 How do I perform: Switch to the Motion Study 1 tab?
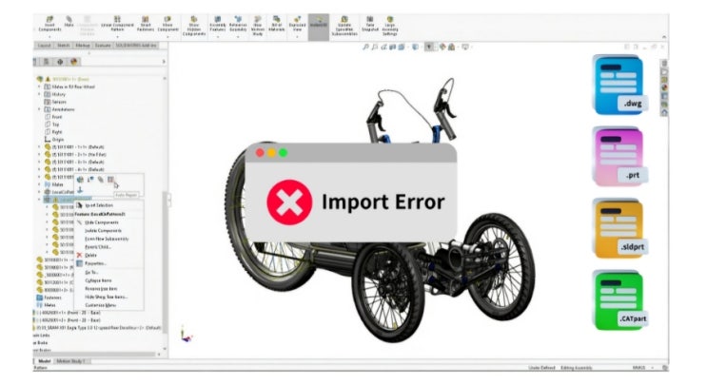coord(72,361)
